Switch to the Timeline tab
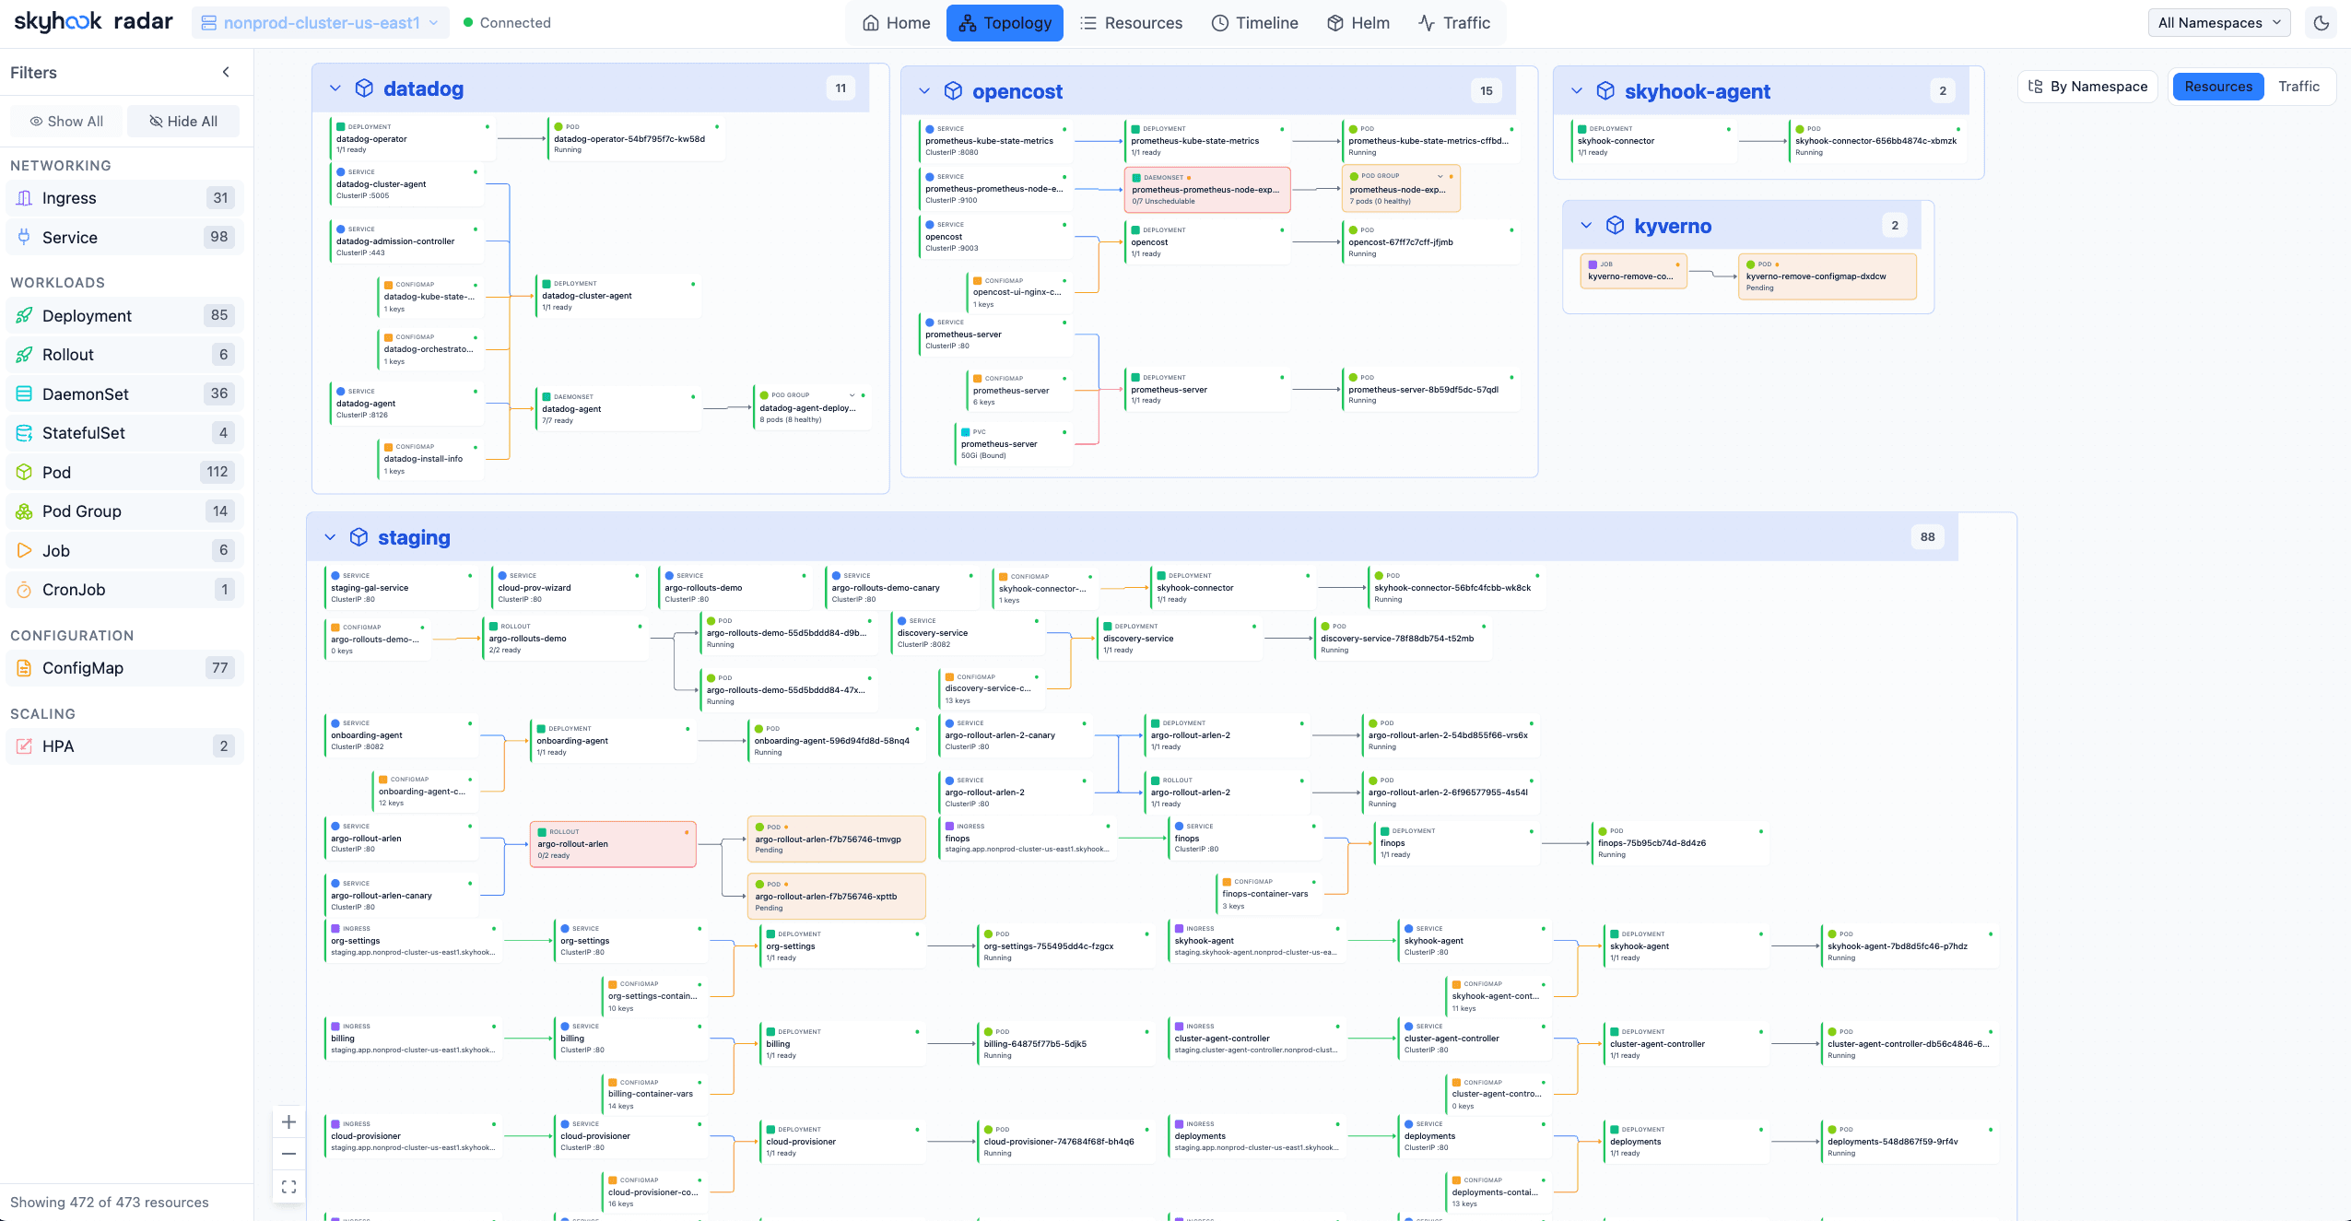 pyautogui.click(x=1254, y=23)
